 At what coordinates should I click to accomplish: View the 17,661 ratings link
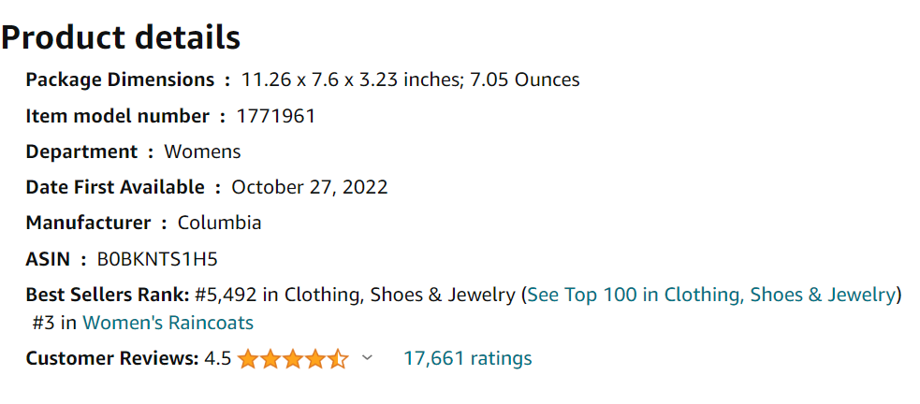(468, 357)
